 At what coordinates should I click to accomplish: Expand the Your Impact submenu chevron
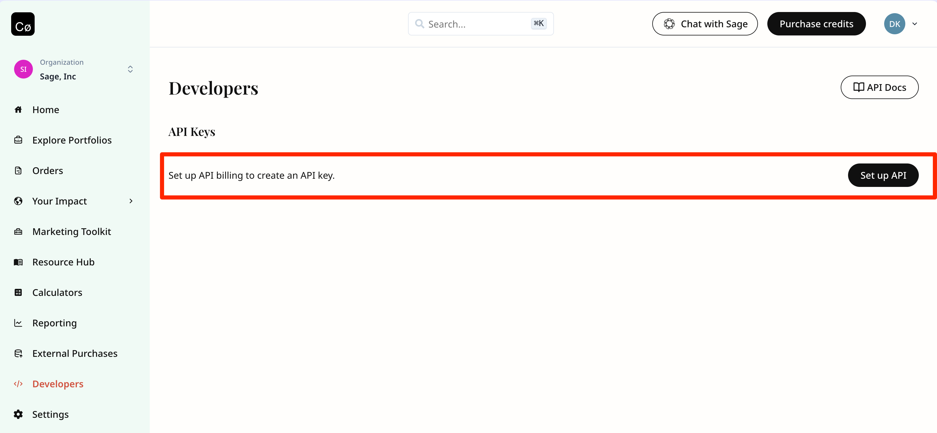(x=131, y=201)
